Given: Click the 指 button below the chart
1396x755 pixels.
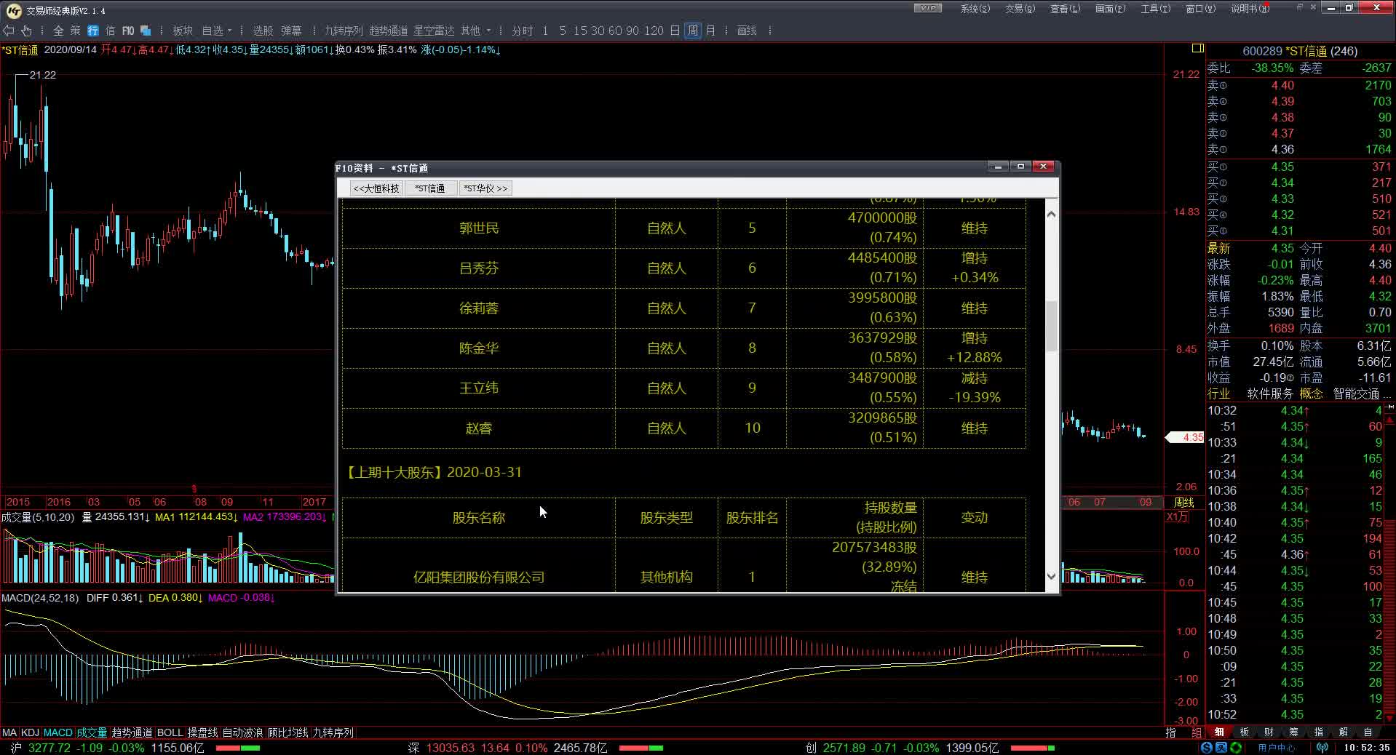Looking at the screenshot, I should [1170, 732].
